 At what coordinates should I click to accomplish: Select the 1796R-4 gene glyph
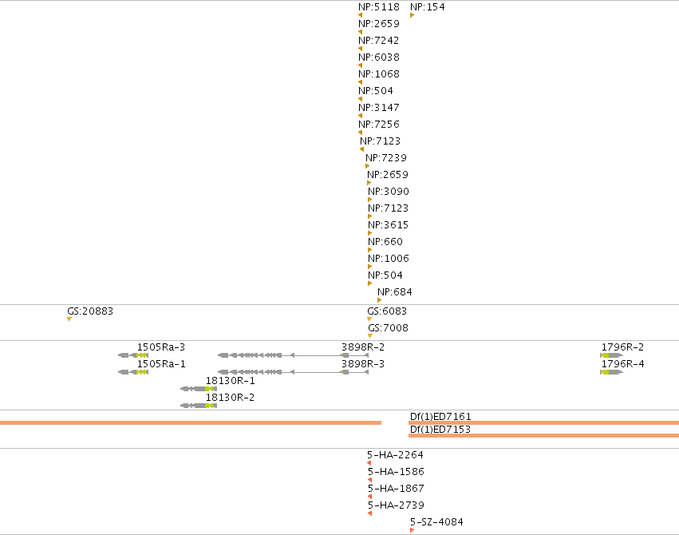612,372
